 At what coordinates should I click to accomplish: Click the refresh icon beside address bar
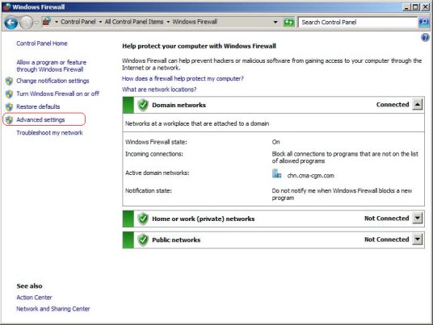click(x=288, y=22)
